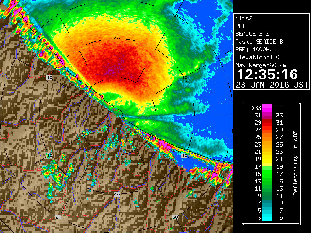Click the legend label '33' under the '---' mark

[279, 116]
